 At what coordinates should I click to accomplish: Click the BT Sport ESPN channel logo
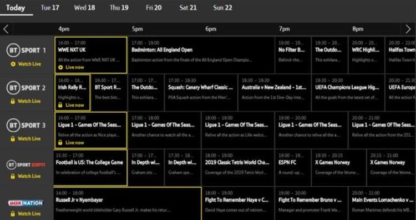(x=26, y=165)
